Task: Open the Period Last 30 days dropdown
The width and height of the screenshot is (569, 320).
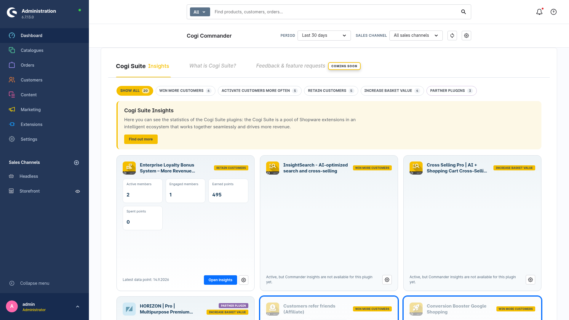Action: pyautogui.click(x=324, y=36)
